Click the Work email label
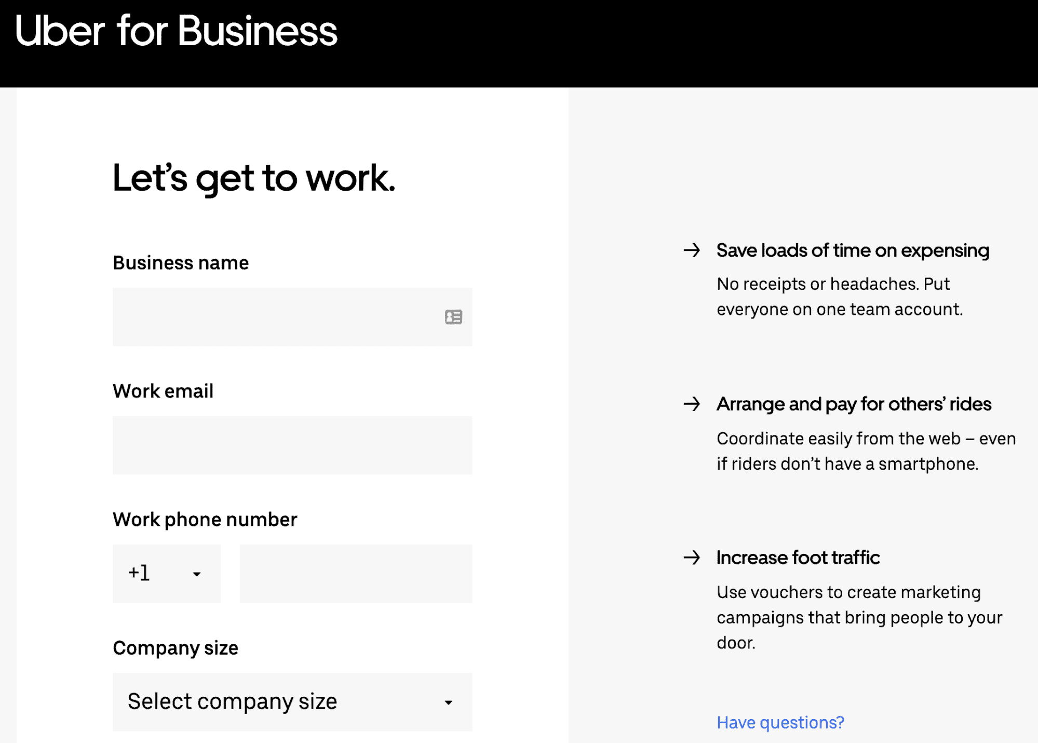 [x=163, y=391]
